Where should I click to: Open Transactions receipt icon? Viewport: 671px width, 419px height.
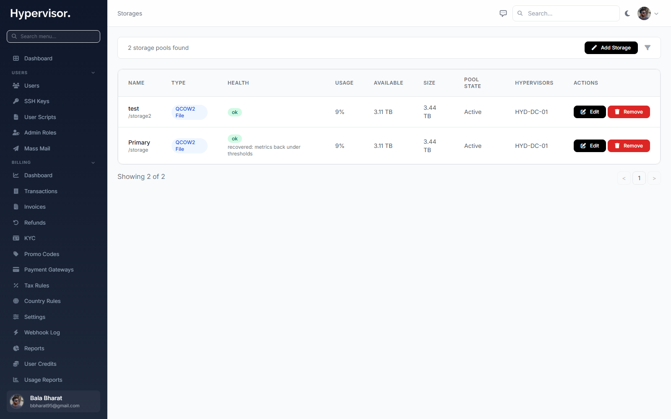coord(16,191)
